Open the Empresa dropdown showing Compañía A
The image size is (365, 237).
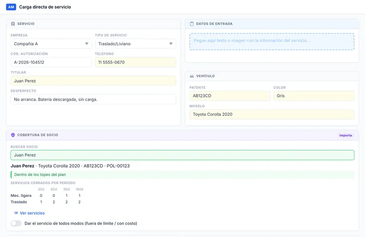[x=51, y=44]
